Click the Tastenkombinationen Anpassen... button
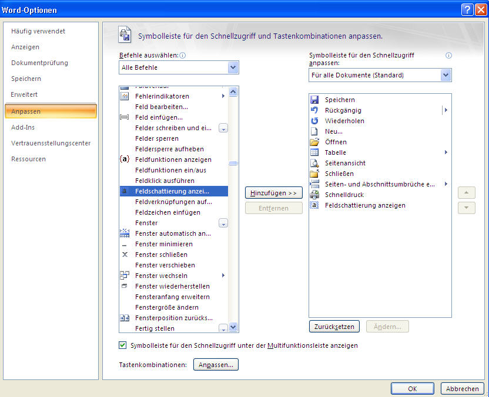 click(x=216, y=365)
